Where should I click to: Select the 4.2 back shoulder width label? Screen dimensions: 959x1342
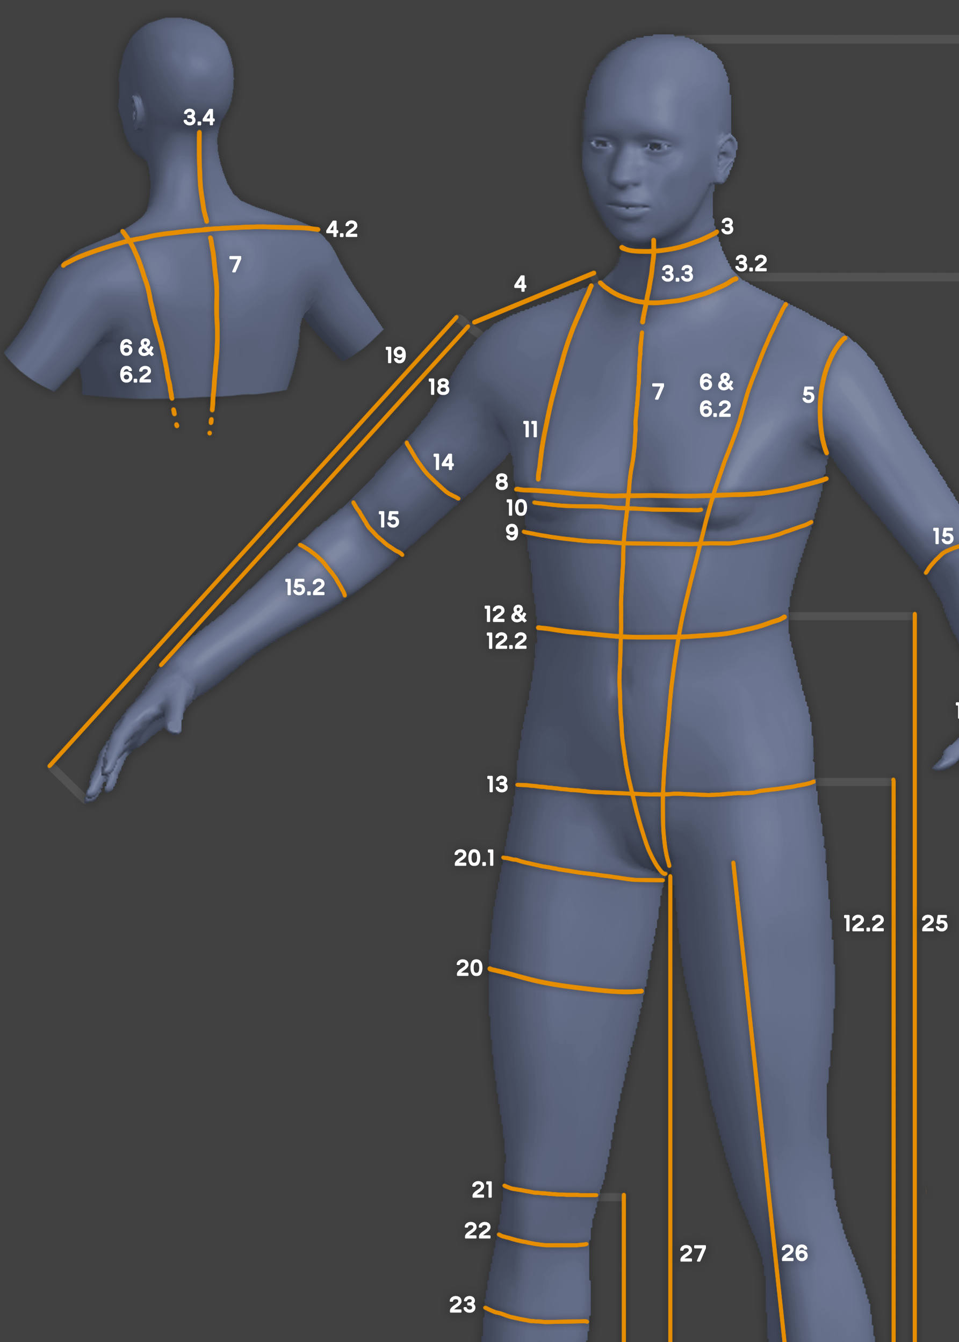tap(341, 229)
